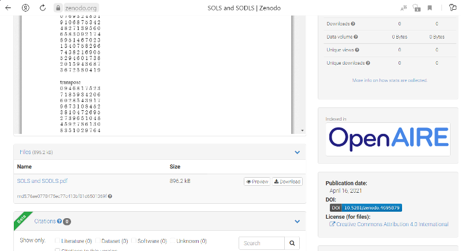Viewport: 461px width, 251px height.
Task: Check the Software (0) filter
Action: 133,241
